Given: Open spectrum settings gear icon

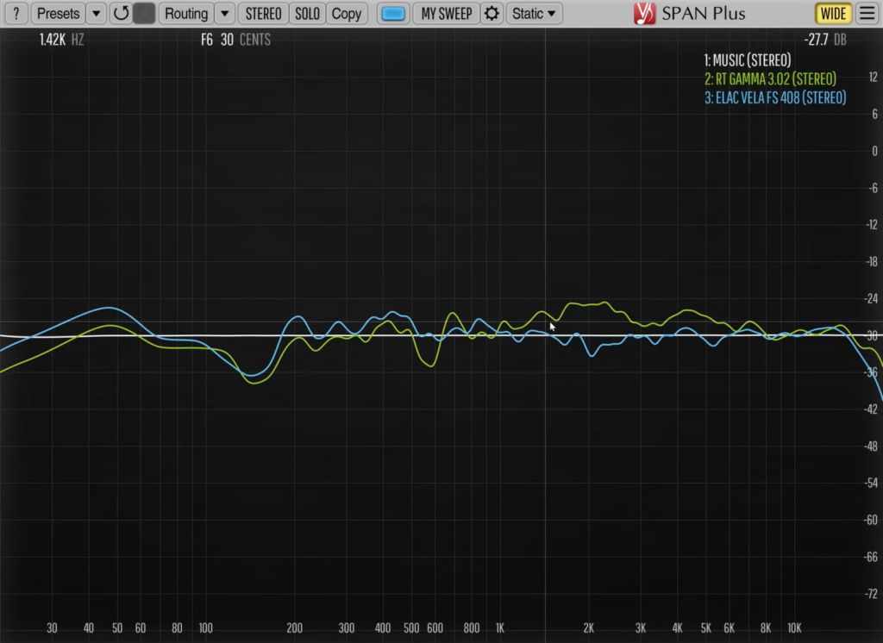Looking at the screenshot, I should [492, 14].
